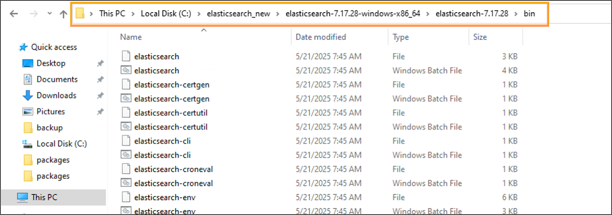Open Desktop in Quick access
612x215 pixels.
[x=51, y=63]
